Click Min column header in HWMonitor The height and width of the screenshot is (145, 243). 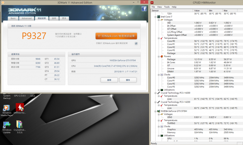click(x=215, y=10)
